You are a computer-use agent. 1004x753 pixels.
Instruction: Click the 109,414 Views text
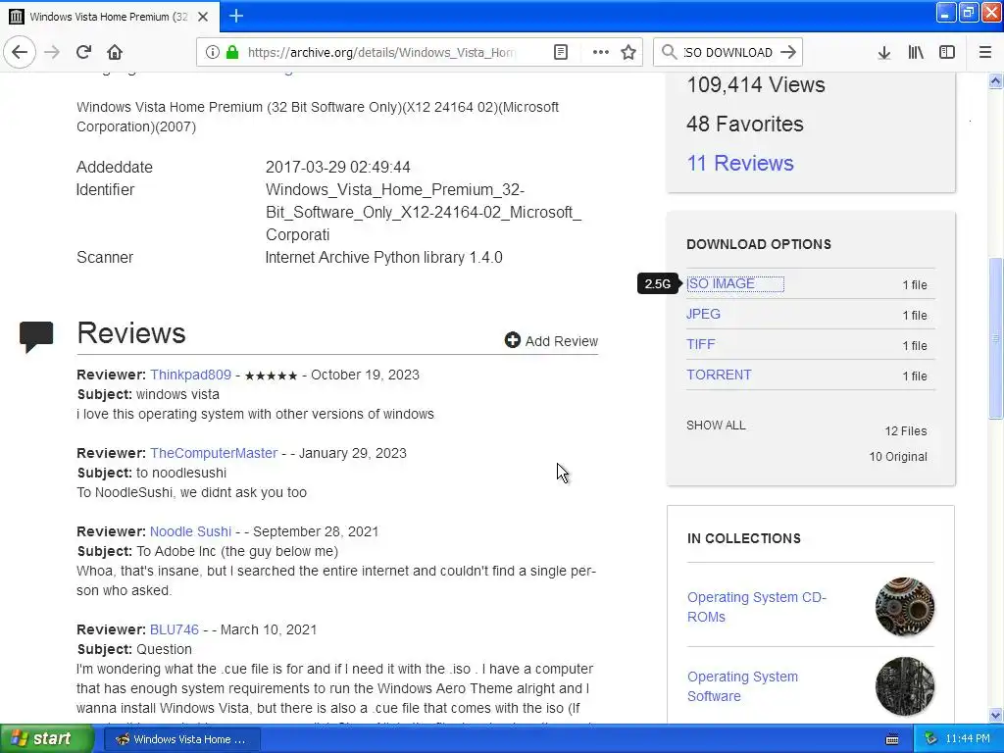[x=756, y=84]
